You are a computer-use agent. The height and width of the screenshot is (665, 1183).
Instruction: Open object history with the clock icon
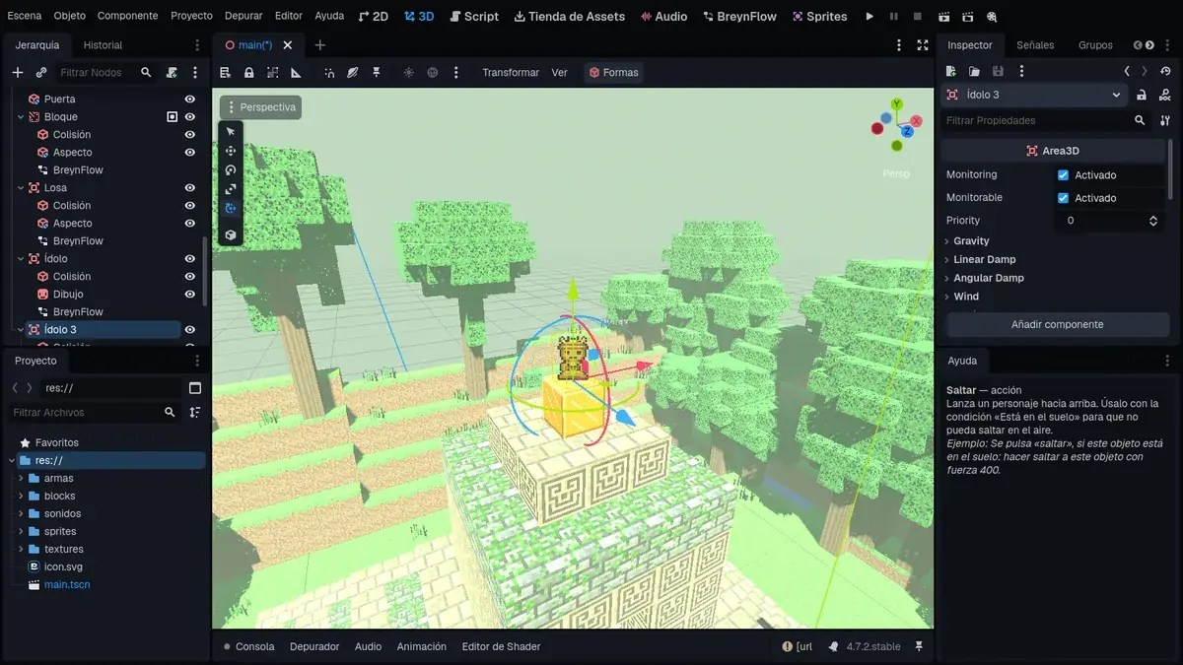[1166, 71]
